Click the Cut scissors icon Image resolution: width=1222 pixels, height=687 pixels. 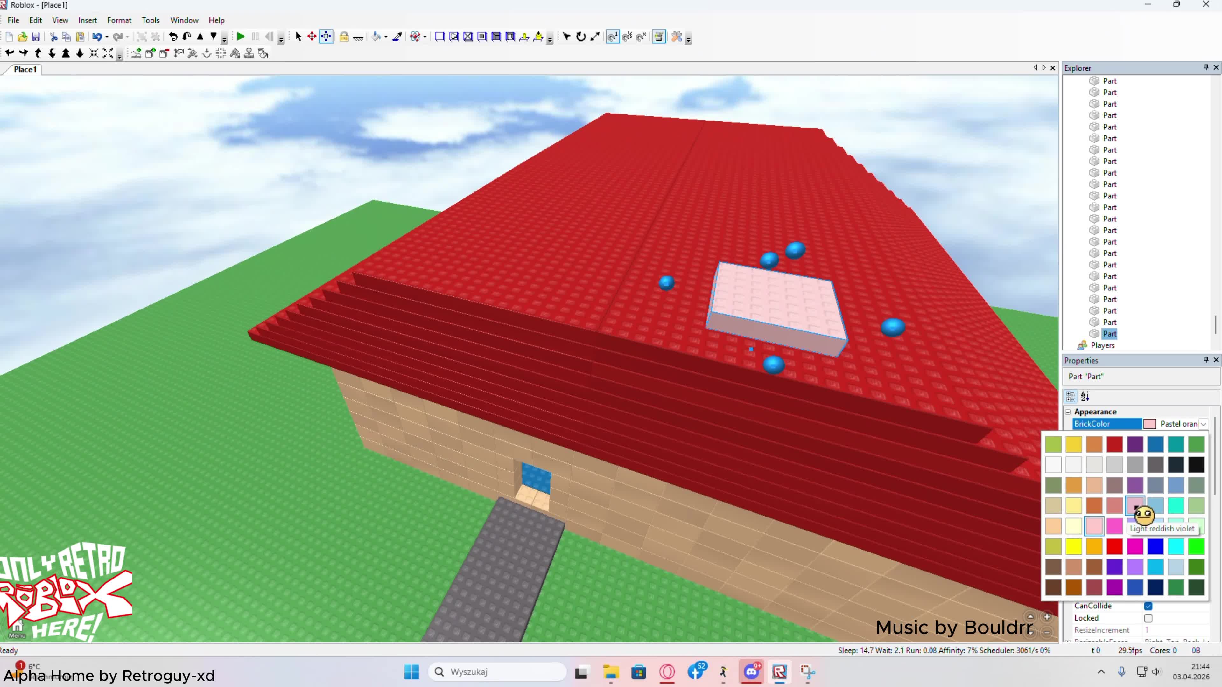point(53,37)
